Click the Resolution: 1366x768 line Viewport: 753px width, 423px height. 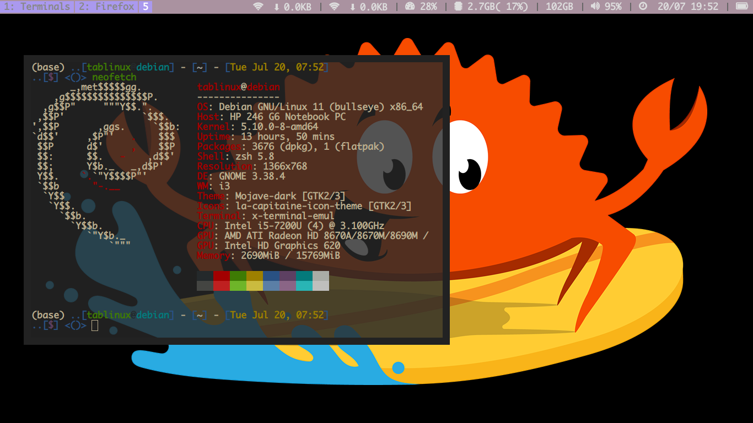click(252, 166)
